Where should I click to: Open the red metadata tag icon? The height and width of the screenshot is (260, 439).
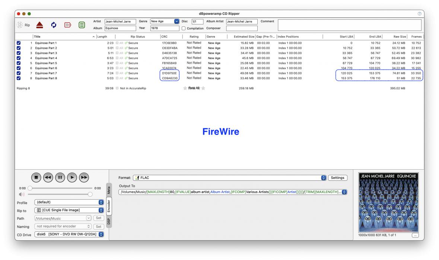pyautogui.click(x=68, y=25)
